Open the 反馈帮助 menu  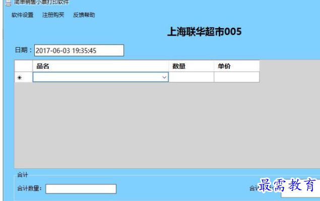pyautogui.click(x=84, y=15)
